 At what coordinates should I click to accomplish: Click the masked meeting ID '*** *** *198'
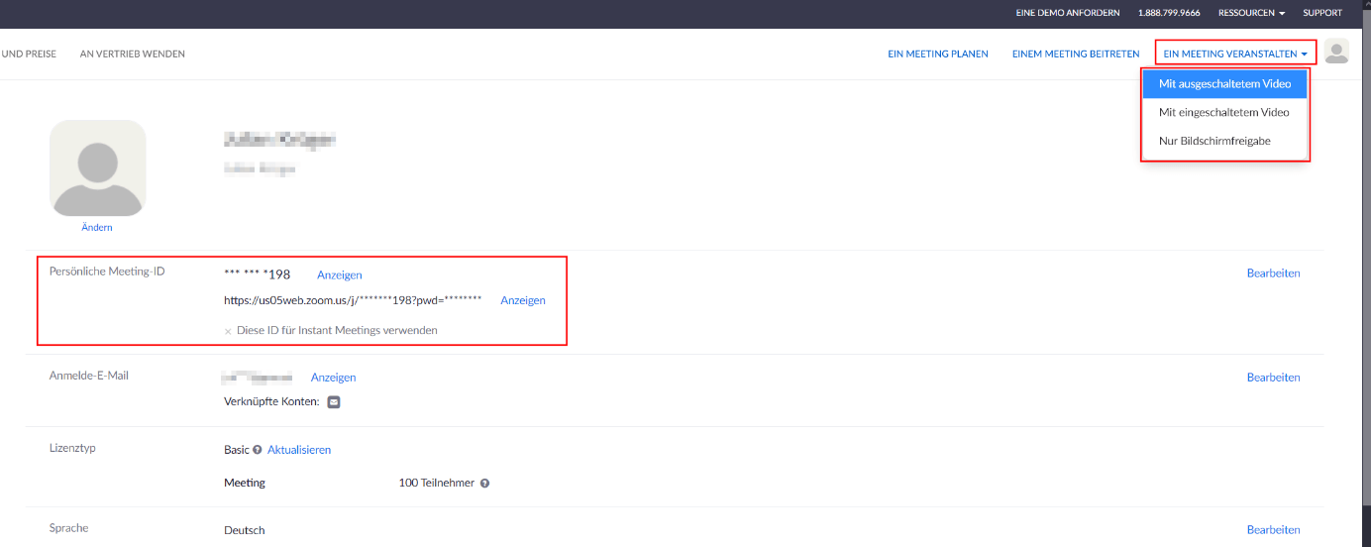click(x=258, y=274)
